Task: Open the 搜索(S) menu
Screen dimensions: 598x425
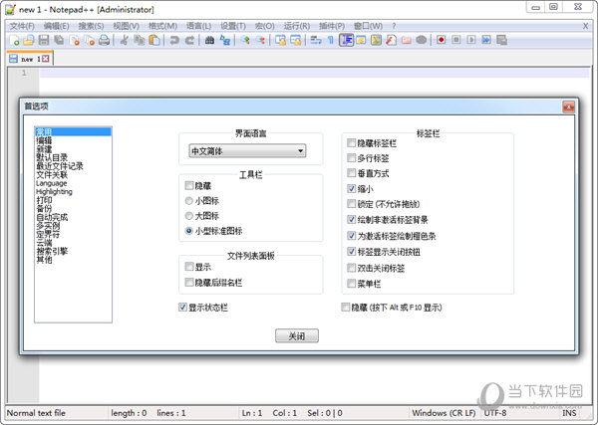Action: [x=91, y=26]
